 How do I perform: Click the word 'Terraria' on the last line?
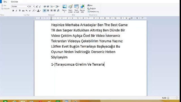pos(98,64)
